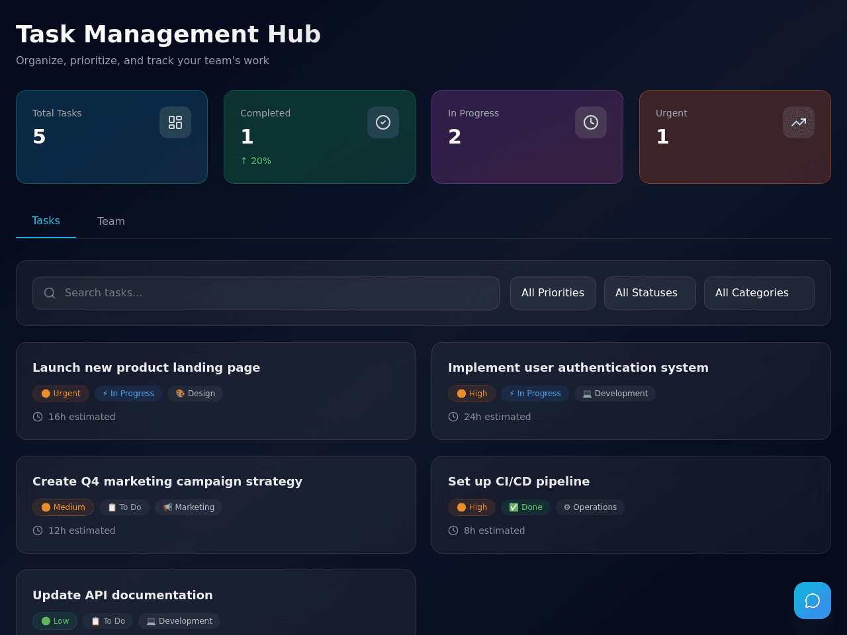
Task: Click the 16h estimated text
Action: pyautogui.click(x=82, y=417)
